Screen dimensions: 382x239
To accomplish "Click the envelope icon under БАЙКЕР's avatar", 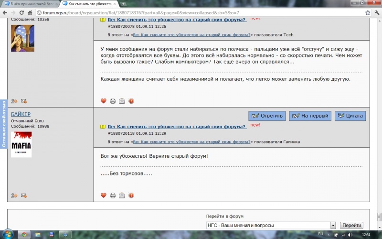I will coord(24,195).
